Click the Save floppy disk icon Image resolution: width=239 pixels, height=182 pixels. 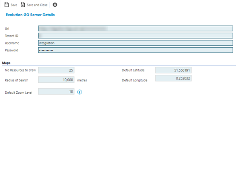7,5
